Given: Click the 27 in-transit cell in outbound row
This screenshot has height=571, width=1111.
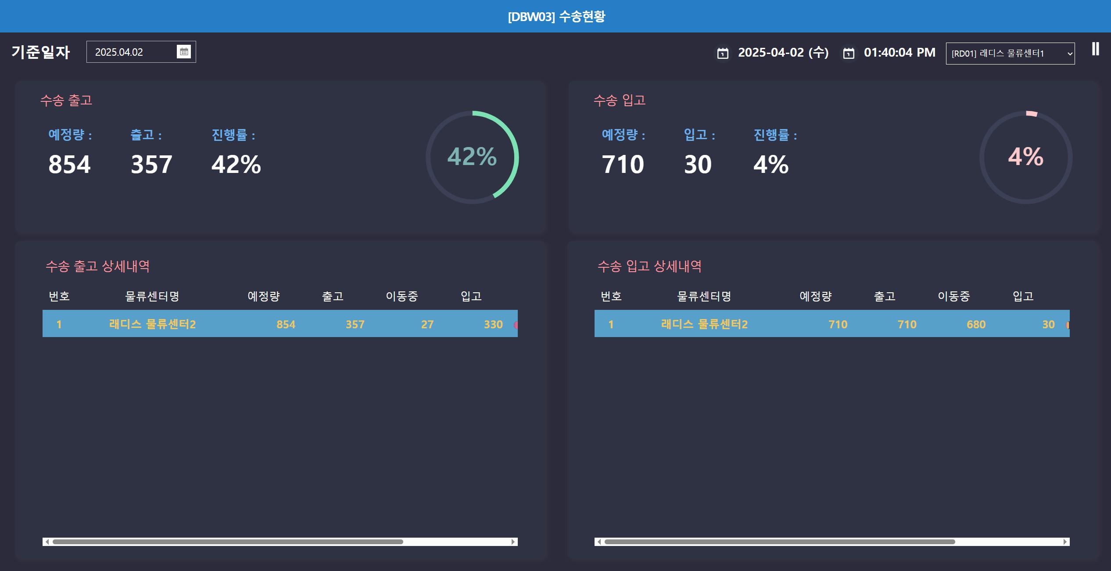Looking at the screenshot, I should point(427,324).
